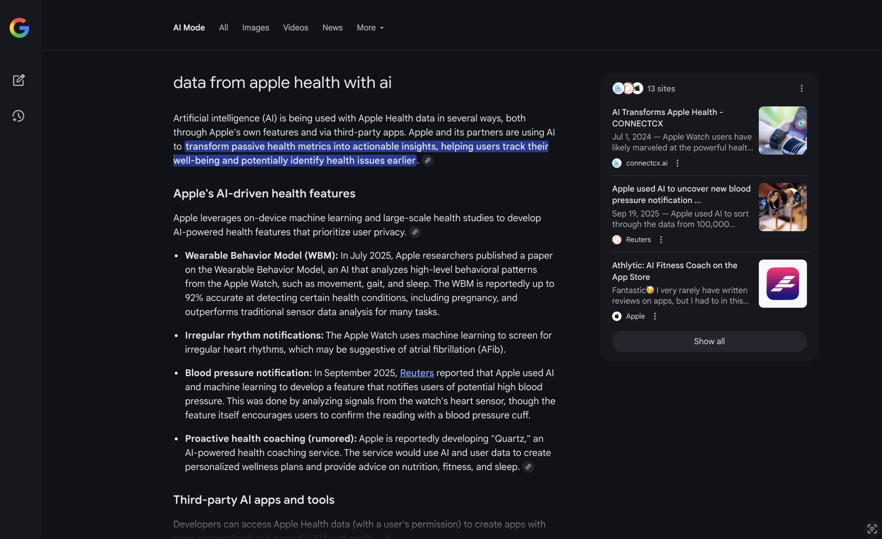Click source link icon after highlighted intro text
Screen dimensions: 882x539
tap(427, 160)
